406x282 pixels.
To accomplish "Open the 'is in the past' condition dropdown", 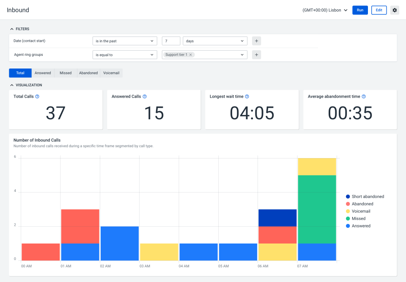I will click(x=124, y=41).
